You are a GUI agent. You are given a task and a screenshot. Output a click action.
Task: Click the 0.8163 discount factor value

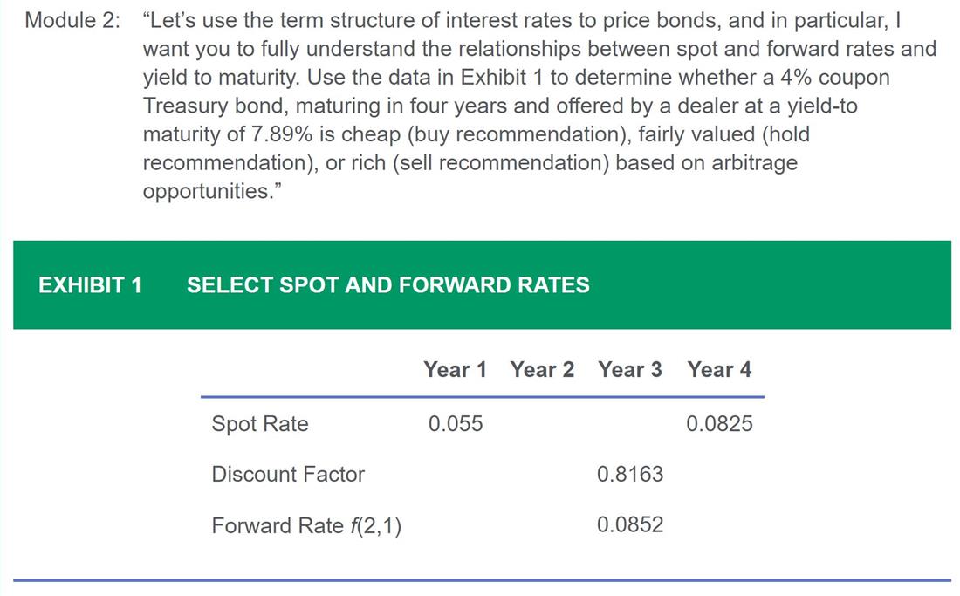click(x=630, y=474)
